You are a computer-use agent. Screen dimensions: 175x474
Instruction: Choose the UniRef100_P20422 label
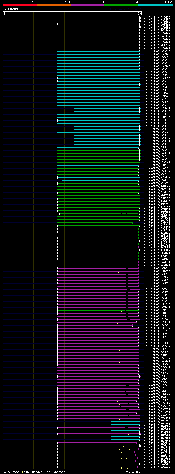(x=157, y=178)
